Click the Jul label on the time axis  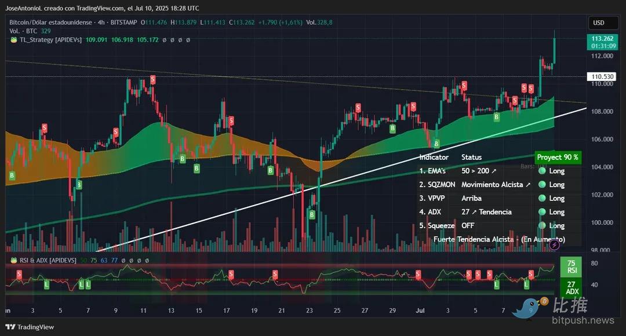[x=420, y=311]
